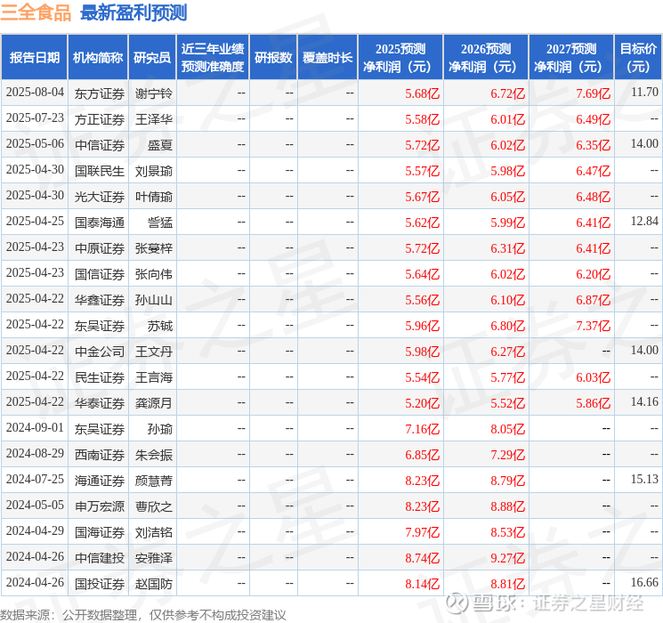Click the 最新盈利预测 heading
Screen dimensions: 663x623
click(x=133, y=12)
